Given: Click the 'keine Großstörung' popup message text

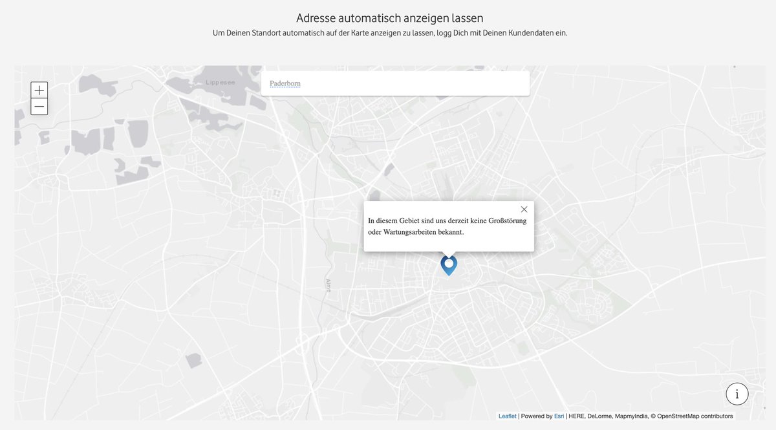Looking at the screenshot, I should point(447,226).
